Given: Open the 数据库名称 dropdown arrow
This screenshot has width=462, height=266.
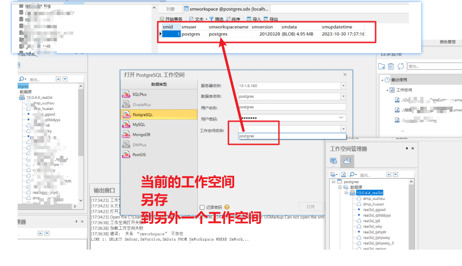Looking at the screenshot, I should click(x=343, y=96).
